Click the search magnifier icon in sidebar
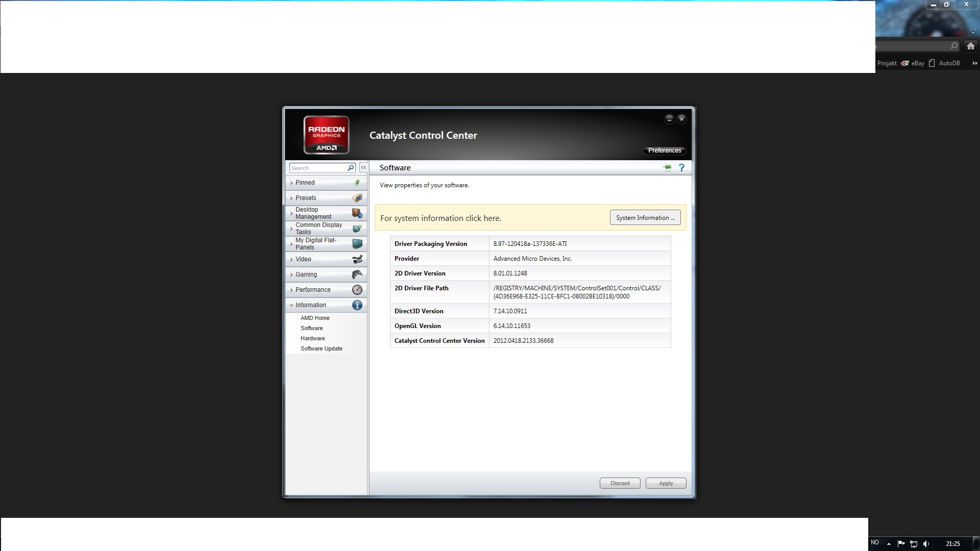This screenshot has width=980, height=551. tap(351, 168)
